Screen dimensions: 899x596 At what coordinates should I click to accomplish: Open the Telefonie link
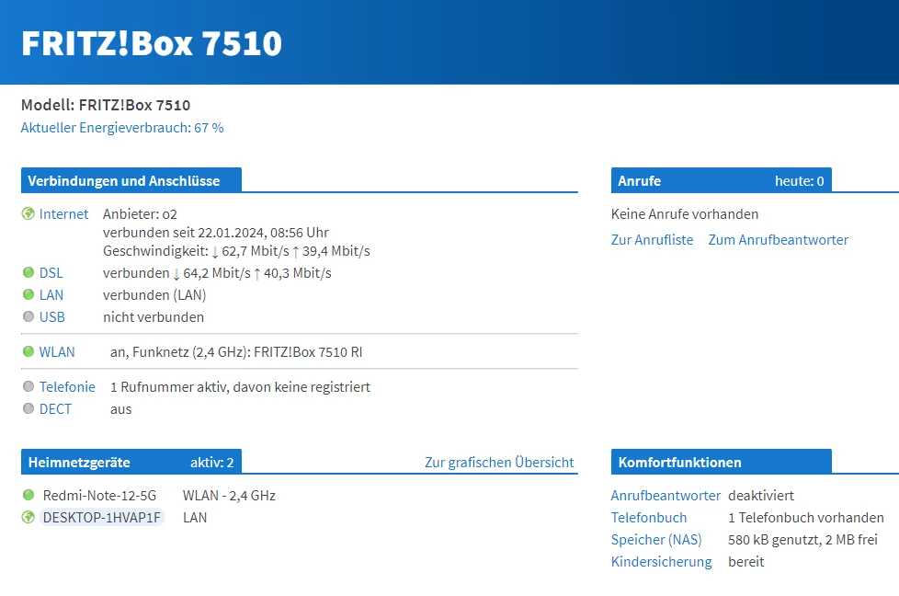pos(67,387)
